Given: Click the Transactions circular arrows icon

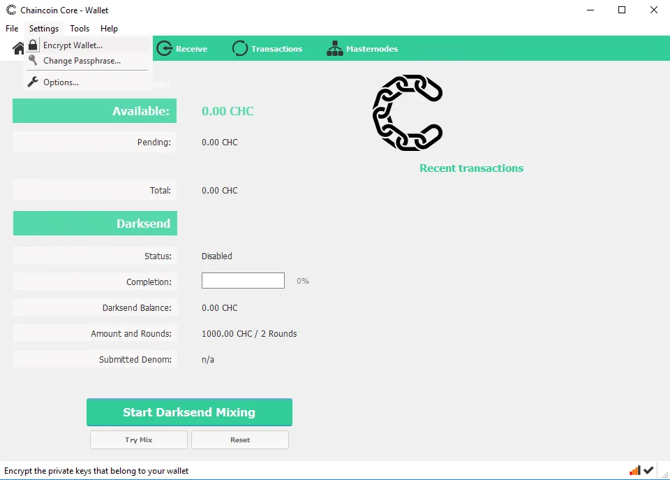Looking at the screenshot, I should point(239,48).
